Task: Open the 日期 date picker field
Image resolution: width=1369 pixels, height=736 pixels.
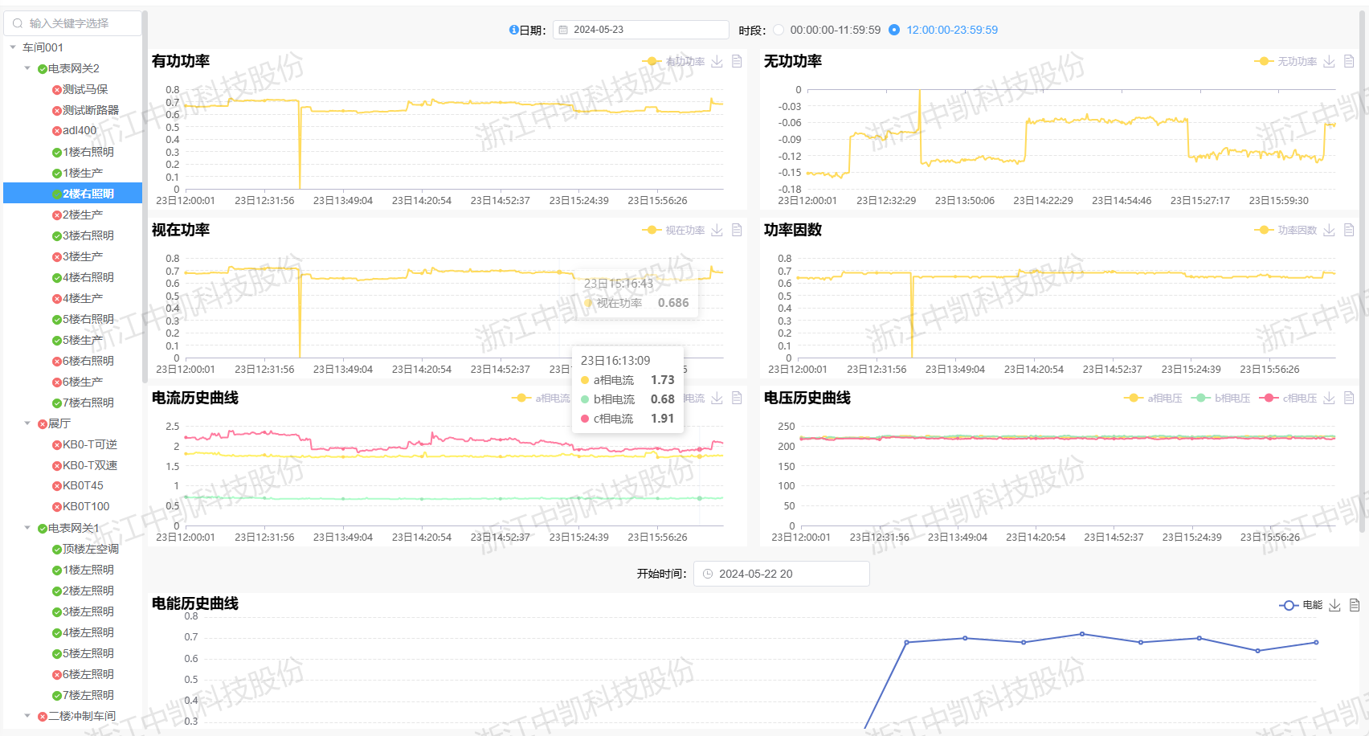Action: (640, 30)
